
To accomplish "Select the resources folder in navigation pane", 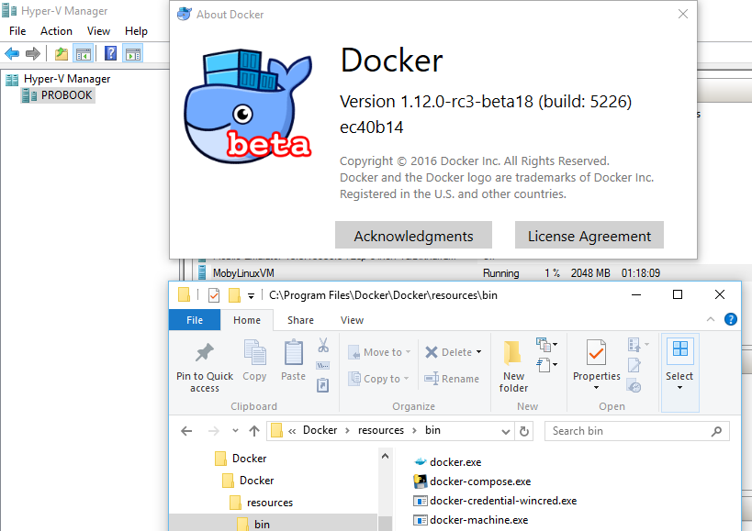I will pyautogui.click(x=262, y=503).
